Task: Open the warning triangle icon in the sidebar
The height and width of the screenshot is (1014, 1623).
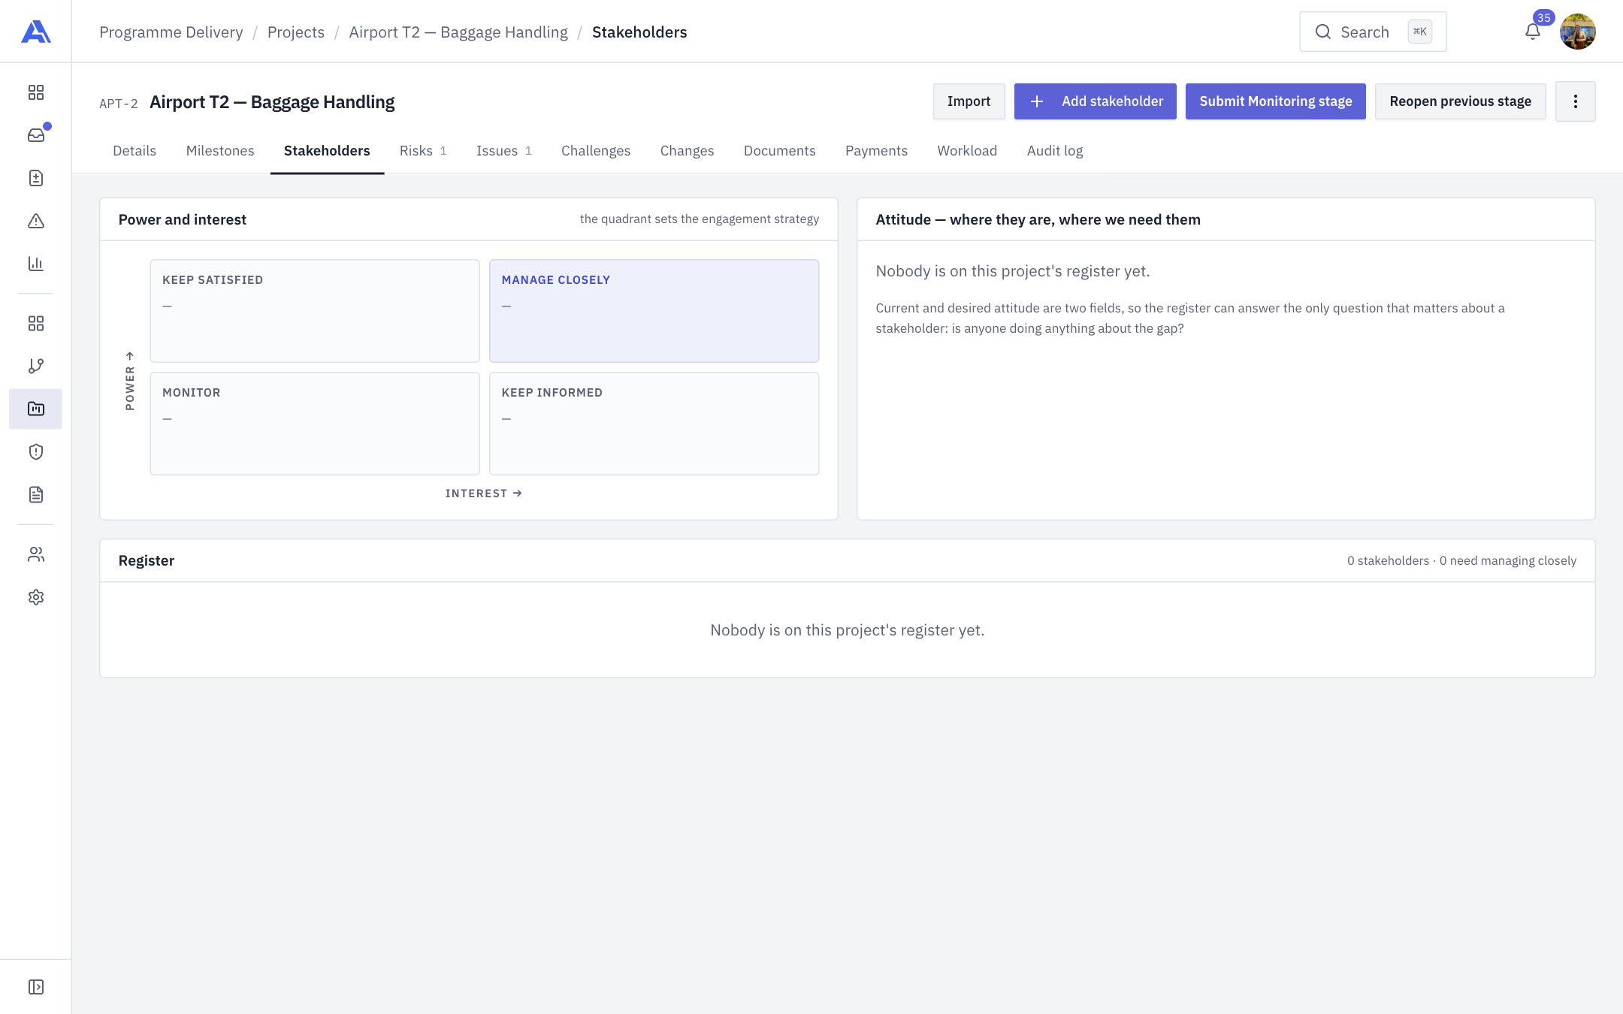Action: tap(35, 221)
